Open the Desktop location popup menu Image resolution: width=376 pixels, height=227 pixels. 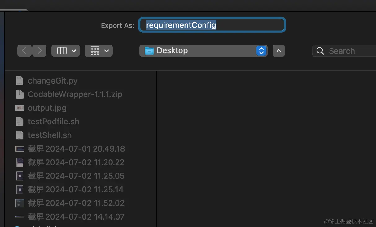pos(203,51)
